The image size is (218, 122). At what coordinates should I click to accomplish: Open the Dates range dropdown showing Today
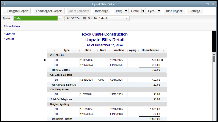point(60,18)
